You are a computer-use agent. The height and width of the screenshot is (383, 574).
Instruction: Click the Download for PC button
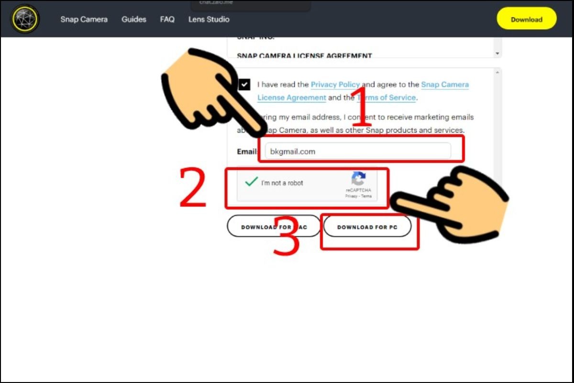(367, 226)
